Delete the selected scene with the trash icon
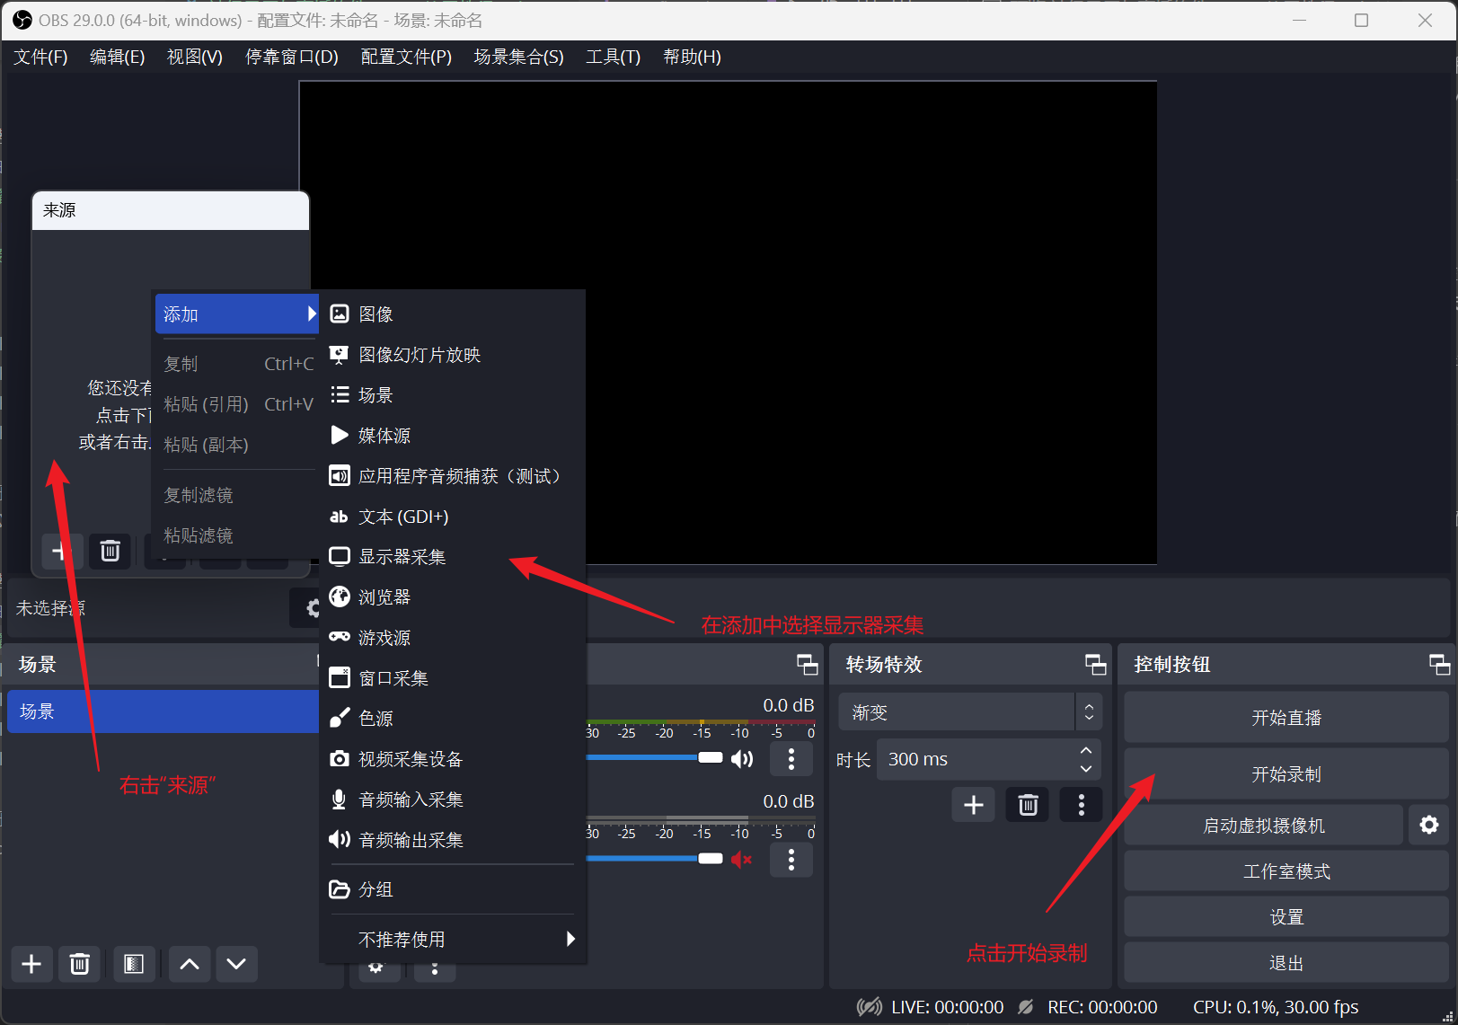This screenshot has height=1025, width=1458. [79, 964]
